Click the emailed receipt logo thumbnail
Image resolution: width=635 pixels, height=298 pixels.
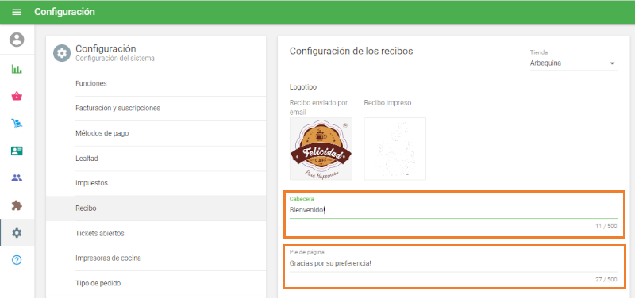click(321, 149)
